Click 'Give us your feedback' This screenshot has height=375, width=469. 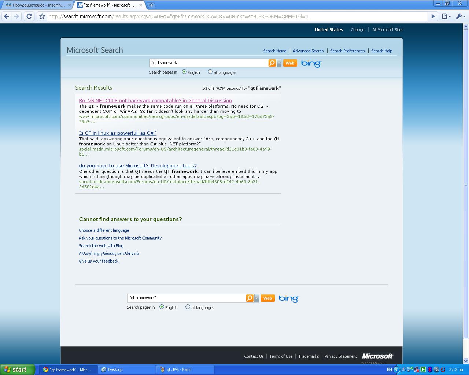click(99, 261)
